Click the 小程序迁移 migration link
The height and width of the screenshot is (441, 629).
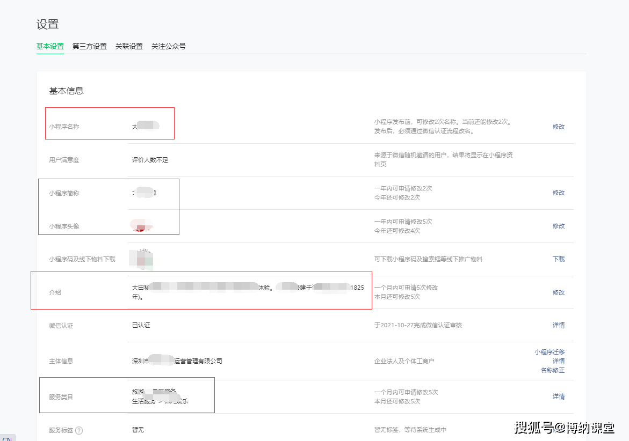click(x=550, y=352)
